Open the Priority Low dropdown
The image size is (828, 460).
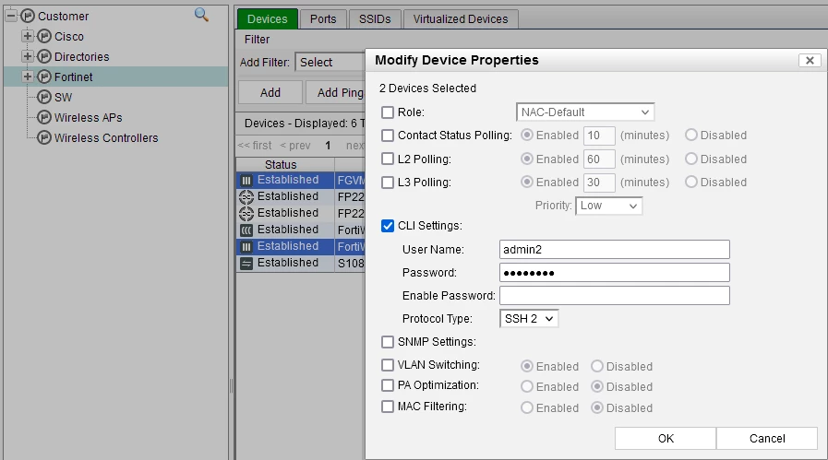609,206
